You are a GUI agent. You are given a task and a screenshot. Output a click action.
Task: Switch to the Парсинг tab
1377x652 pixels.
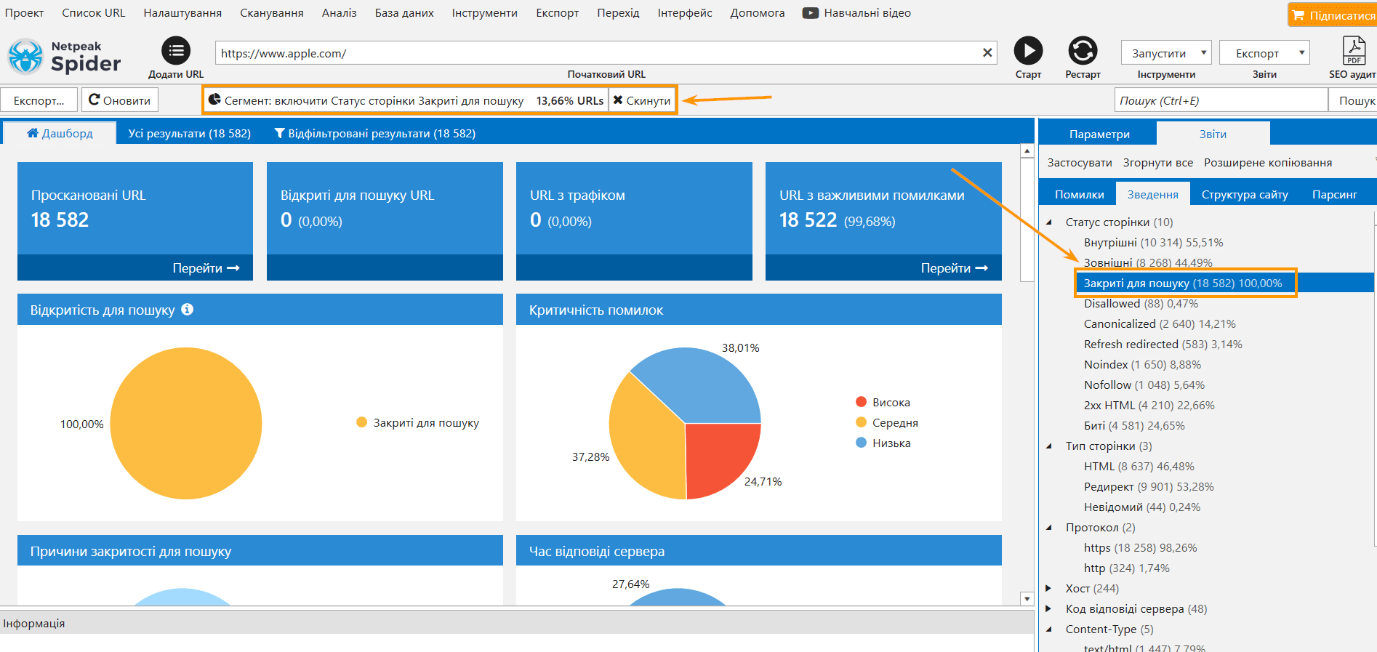click(1334, 194)
